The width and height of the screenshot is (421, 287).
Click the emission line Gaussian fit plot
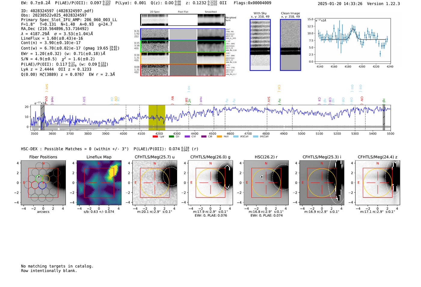coord(352,41)
